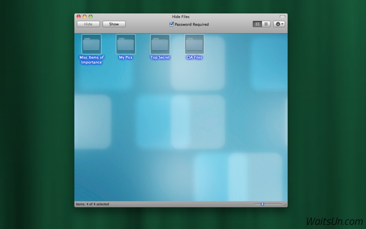Switch to list view
This screenshot has width=366, height=229.
266,24
